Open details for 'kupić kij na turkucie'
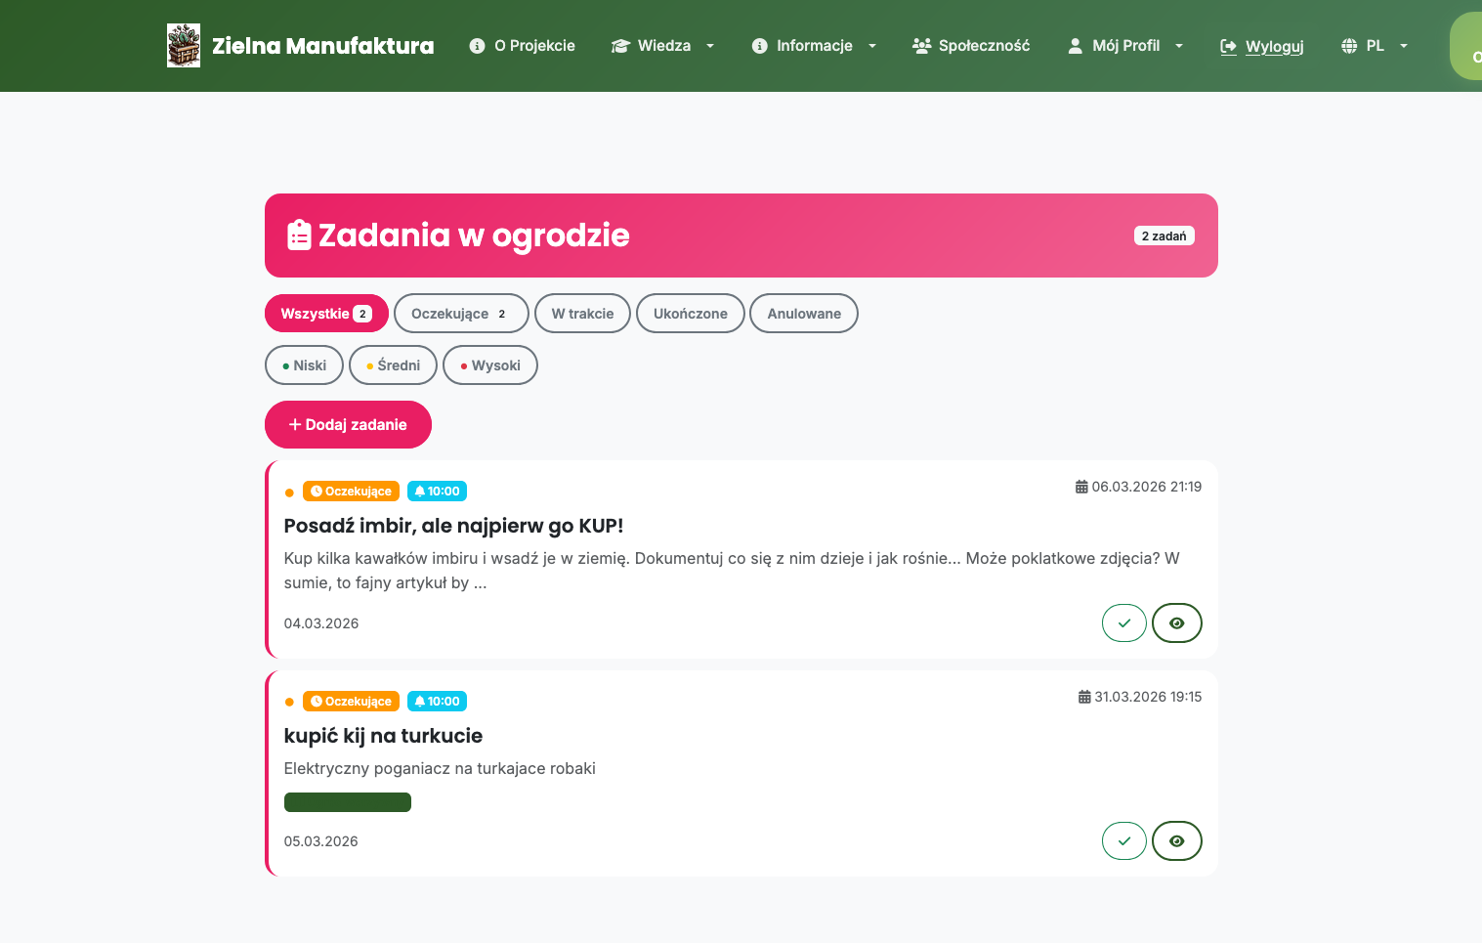The height and width of the screenshot is (943, 1482). click(1176, 841)
